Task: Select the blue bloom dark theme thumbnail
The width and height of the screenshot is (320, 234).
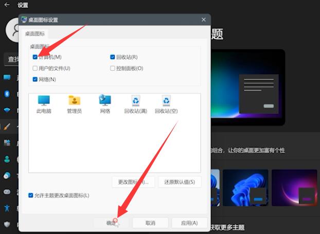Action: click(245, 188)
